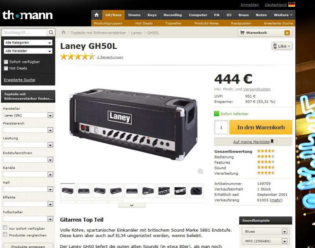Check the Produkte vergleichen option
The image size is (315, 248).
tap(5, 234)
